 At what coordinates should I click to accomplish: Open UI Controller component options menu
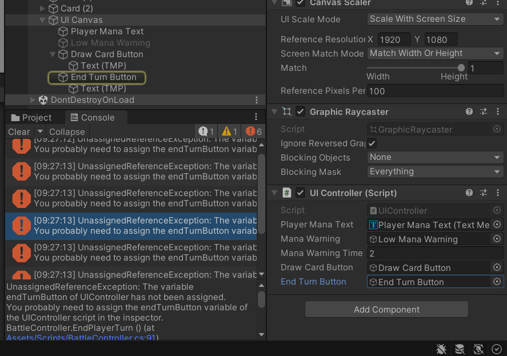tap(498, 193)
